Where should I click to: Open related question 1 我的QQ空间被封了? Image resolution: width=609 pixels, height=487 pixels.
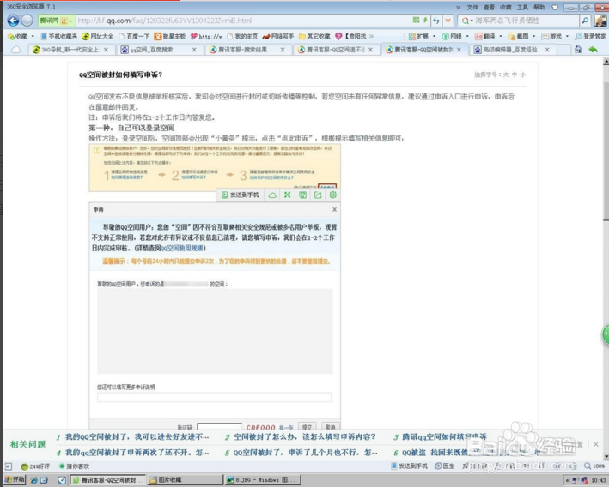pyautogui.click(x=137, y=437)
